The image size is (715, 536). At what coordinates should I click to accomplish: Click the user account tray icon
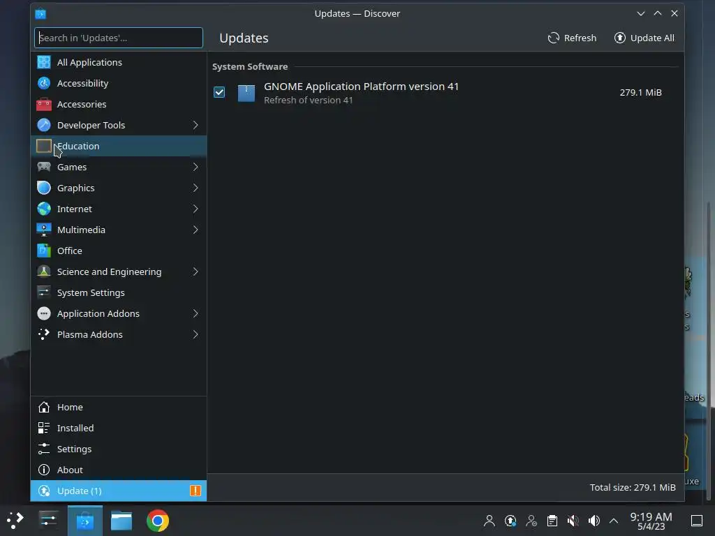(489, 521)
